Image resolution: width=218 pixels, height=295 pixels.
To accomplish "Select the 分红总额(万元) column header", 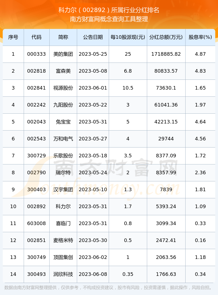I will tap(166, 37).
